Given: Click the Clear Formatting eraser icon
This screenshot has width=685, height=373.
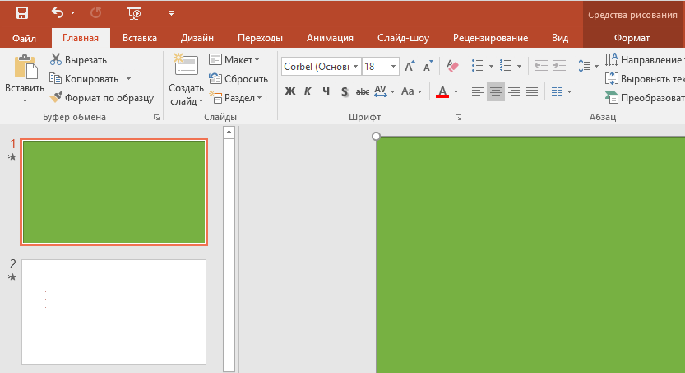Looking at the screenshot, I should tap(452, 66).
